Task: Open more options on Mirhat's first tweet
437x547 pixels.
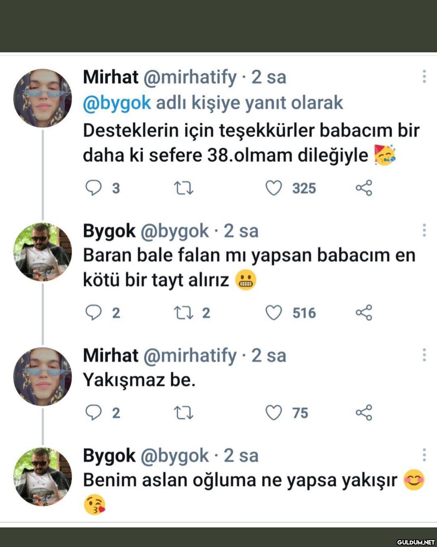Action: 424,77
